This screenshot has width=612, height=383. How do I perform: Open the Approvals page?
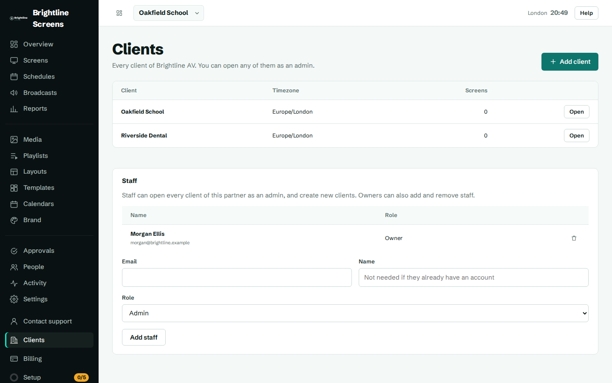pyautogui.click(x=49, y=251)
